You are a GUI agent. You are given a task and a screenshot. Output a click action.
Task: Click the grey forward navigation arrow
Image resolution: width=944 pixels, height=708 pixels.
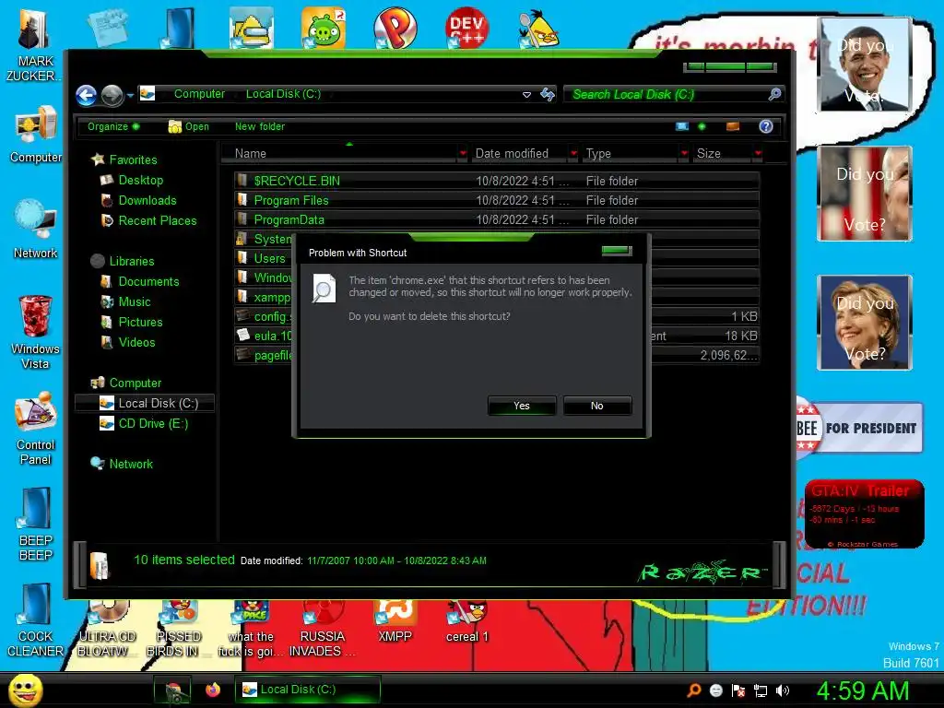112,95
